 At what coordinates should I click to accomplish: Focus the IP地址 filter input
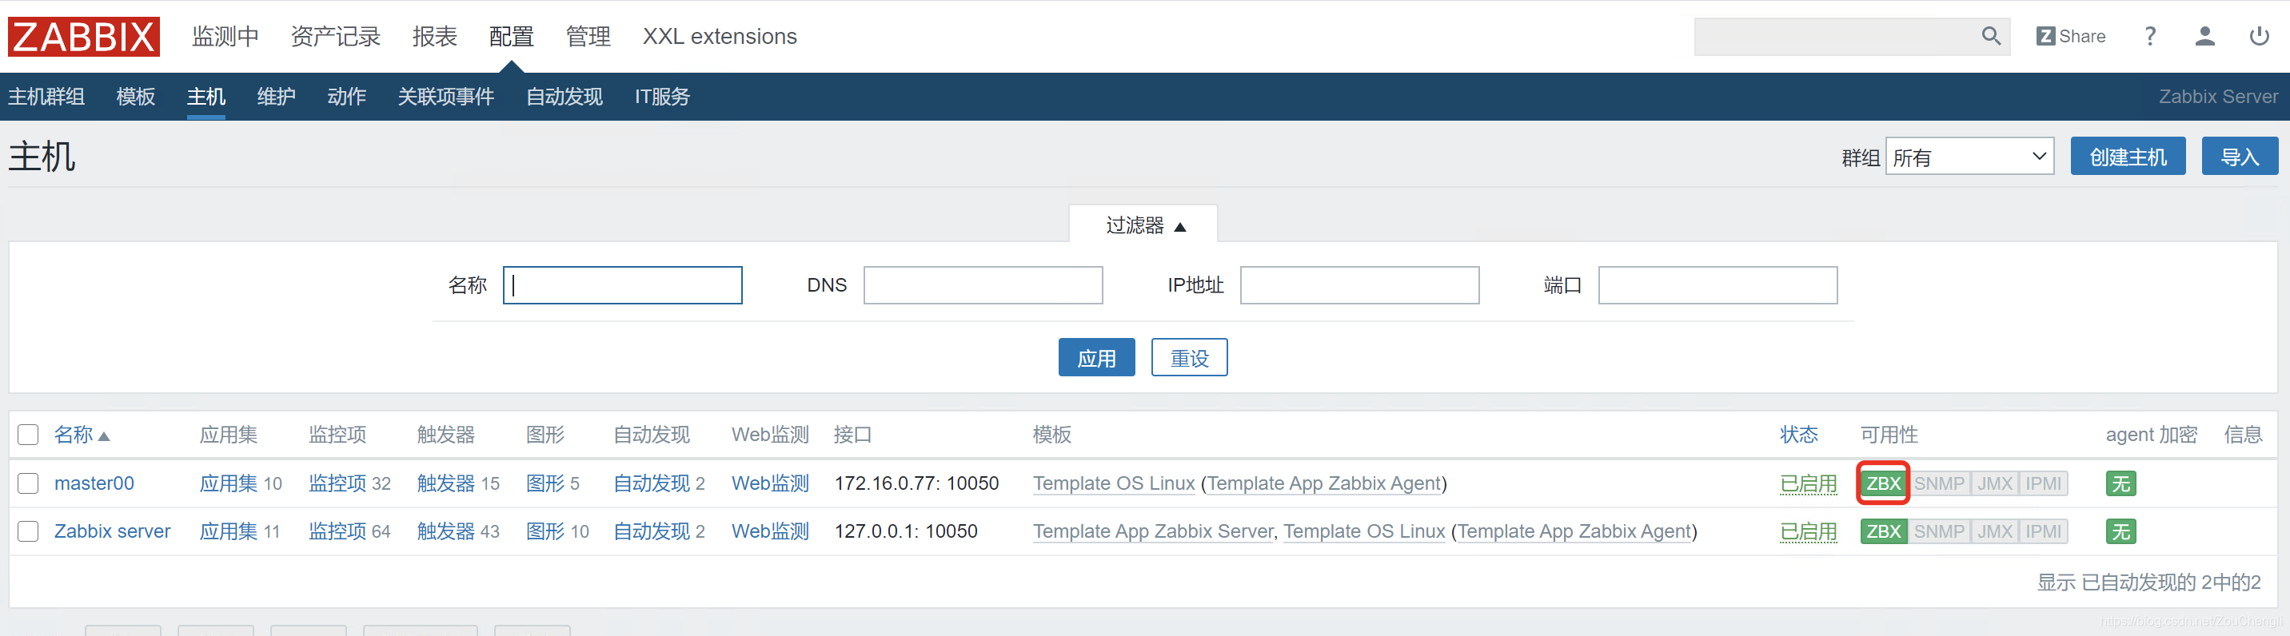tap(1359, 285)
